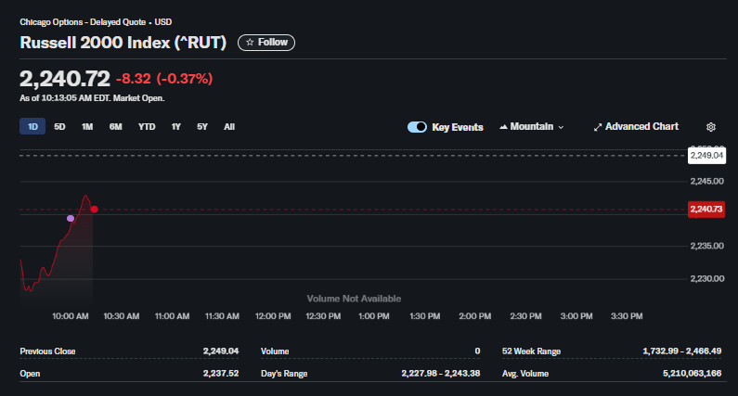Screen dimensions: 738x396
Task: Click the Volume value 0
Action: tap(477, 351)
